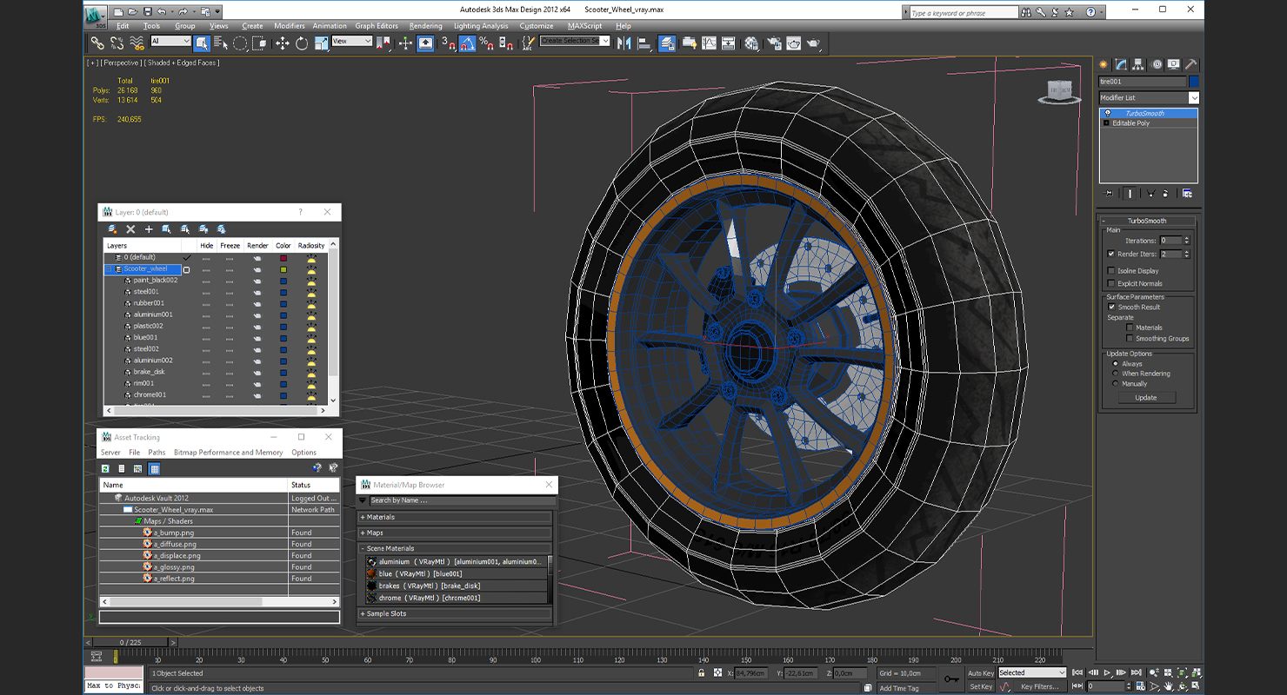Open the Graph Editors menu
The image size is (1287, 695).
click(x=377, y=26)
